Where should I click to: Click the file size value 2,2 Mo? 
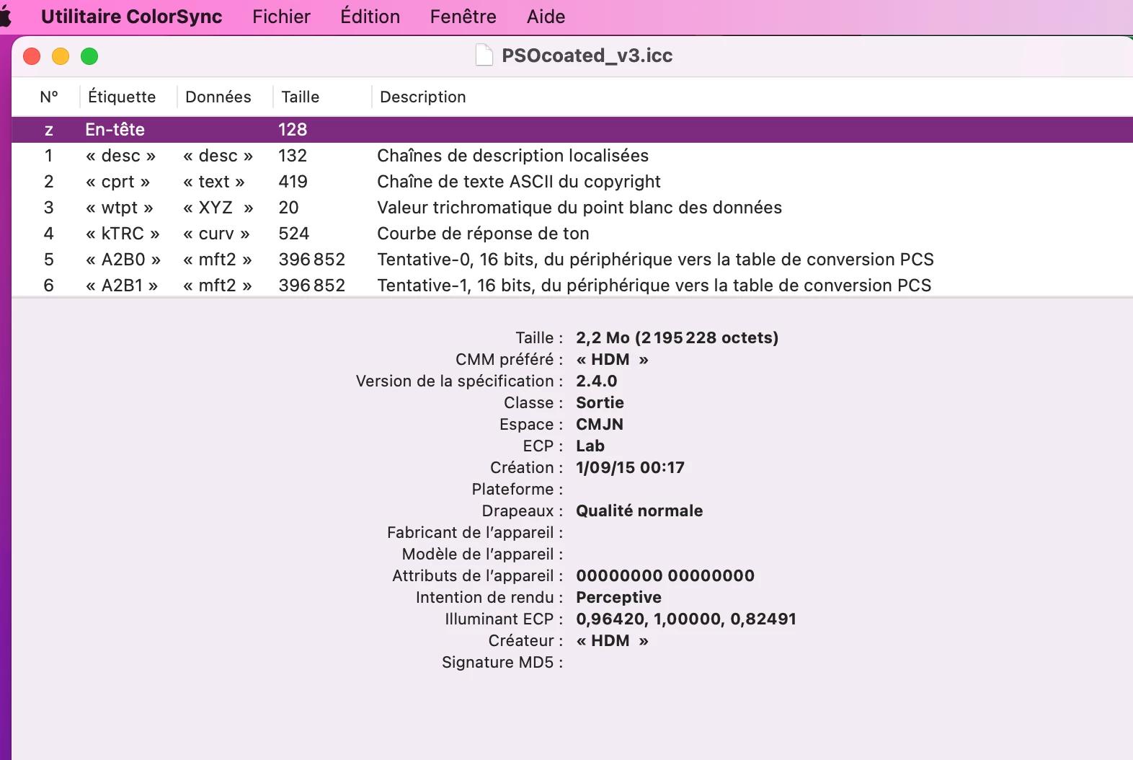pyautogui.click(x=677, y=338)
